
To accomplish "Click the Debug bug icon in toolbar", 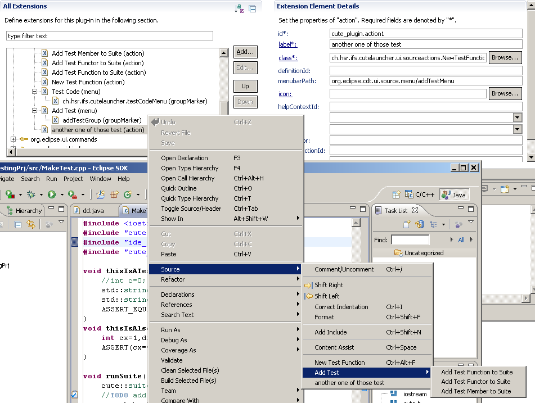I will coord(31,194).
